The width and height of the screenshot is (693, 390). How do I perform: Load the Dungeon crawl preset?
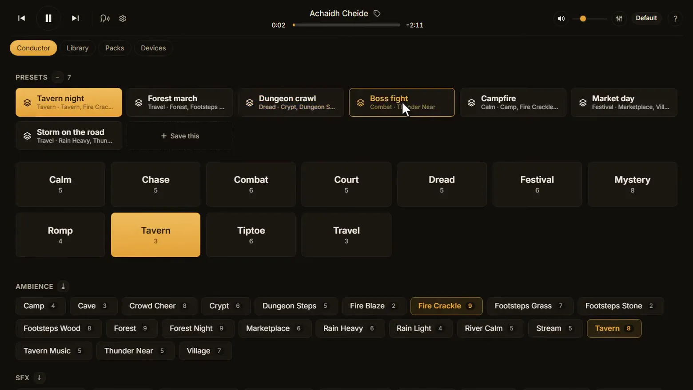291,102
